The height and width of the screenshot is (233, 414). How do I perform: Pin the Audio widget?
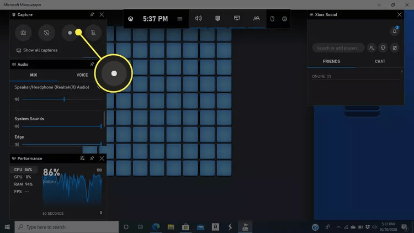tap(92, 64)
